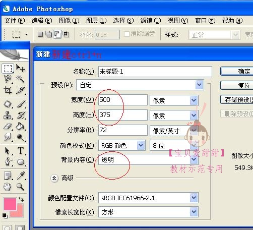253x230 pixels.
Task: Select the Dodge tool
Action: pyautogui.click(x=21, y=137)
